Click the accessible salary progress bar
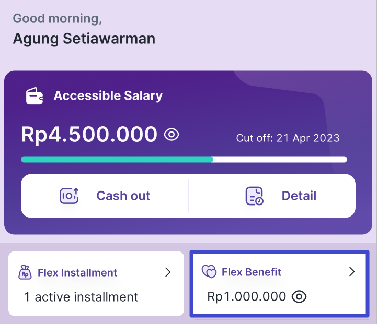 point(184,159)
